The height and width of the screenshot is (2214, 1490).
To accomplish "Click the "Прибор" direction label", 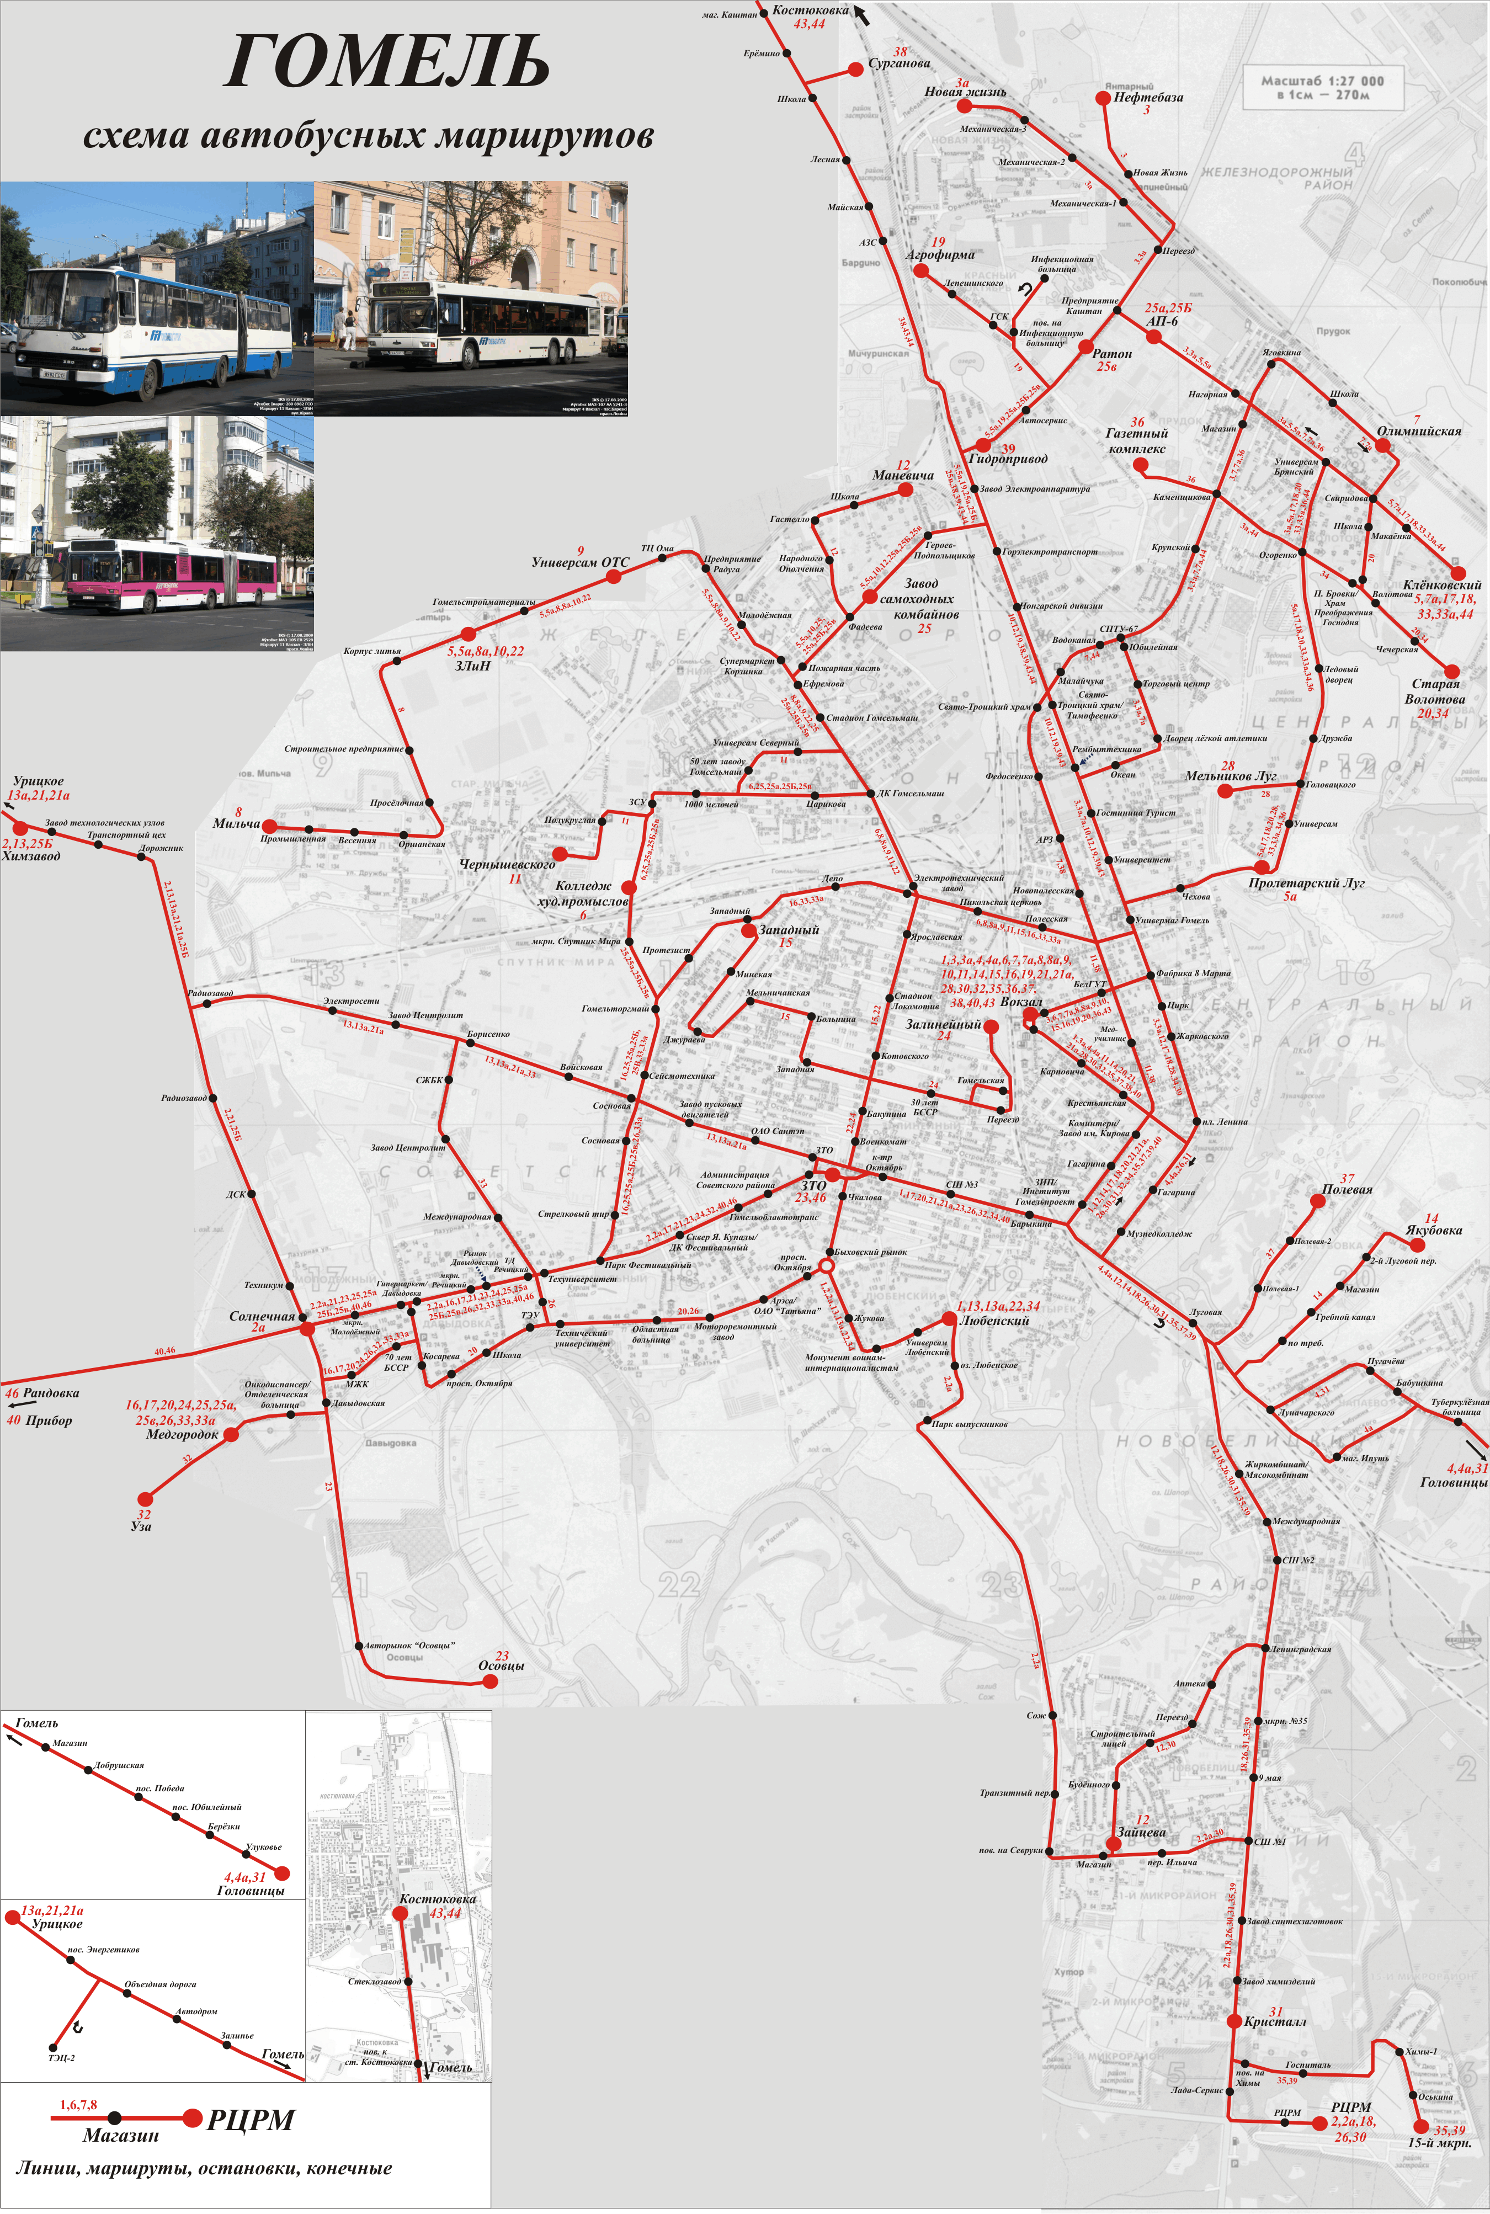I will coord(50,1420).
